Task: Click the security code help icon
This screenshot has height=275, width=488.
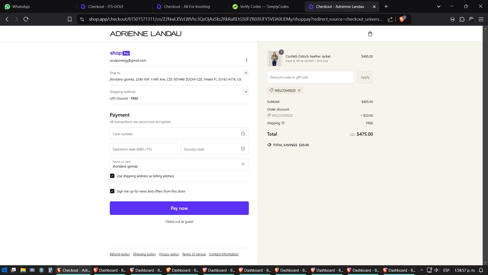Action: click(x=243, y=149)
